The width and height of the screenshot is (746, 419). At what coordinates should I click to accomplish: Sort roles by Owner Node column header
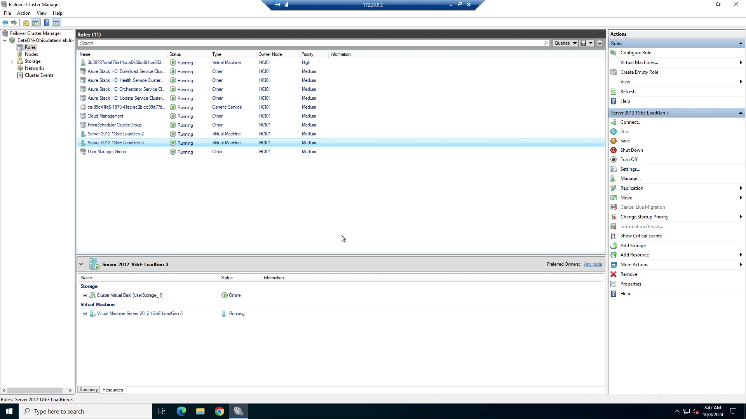coord(278,54)
